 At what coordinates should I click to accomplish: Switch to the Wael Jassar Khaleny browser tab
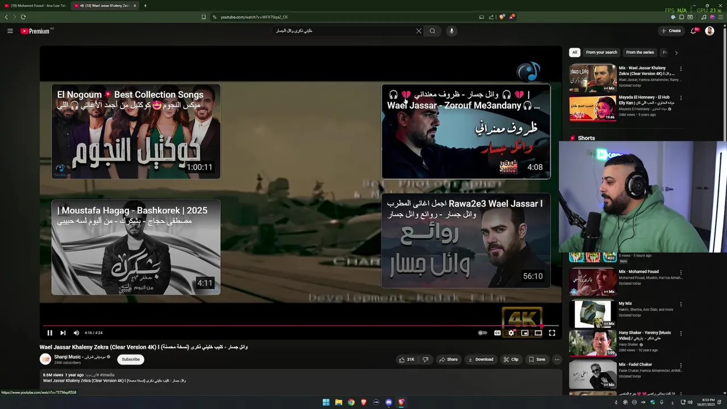[x=105, y=6]
